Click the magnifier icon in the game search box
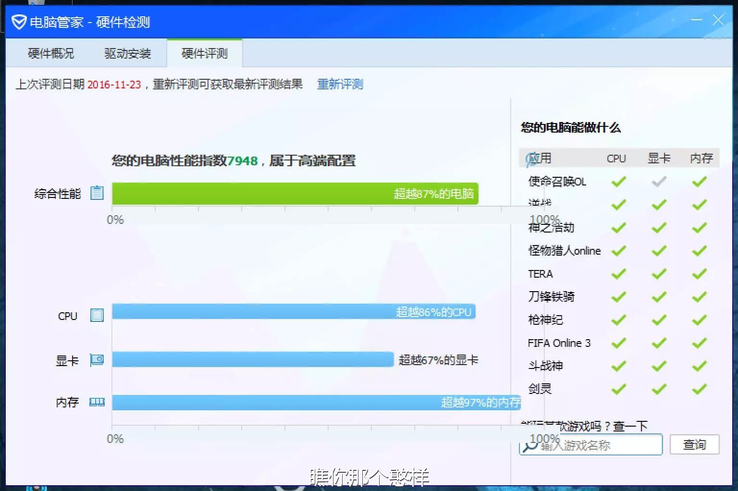738x491 pixels. tap(530, 446)
